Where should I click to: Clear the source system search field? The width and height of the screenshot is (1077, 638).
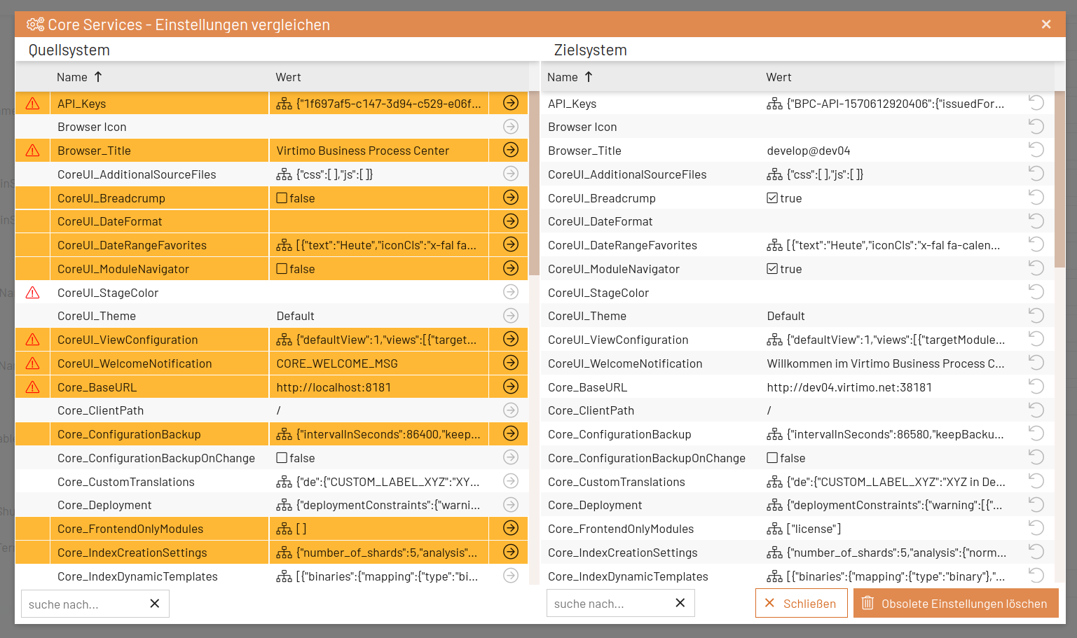pos(155,603)
